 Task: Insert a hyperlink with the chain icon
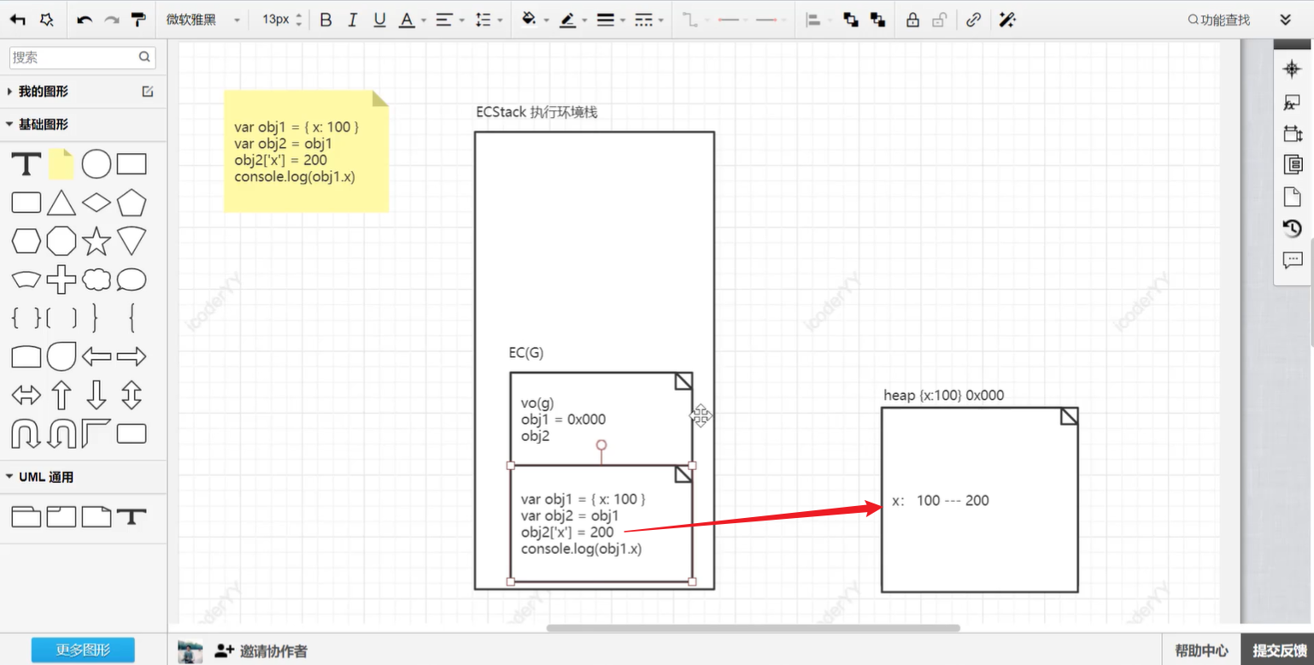973,20
